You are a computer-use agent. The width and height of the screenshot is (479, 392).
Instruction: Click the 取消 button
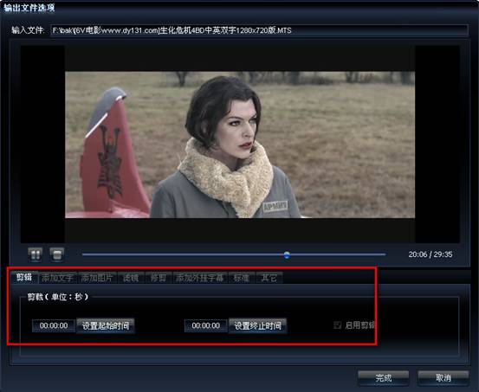[443, 377]
